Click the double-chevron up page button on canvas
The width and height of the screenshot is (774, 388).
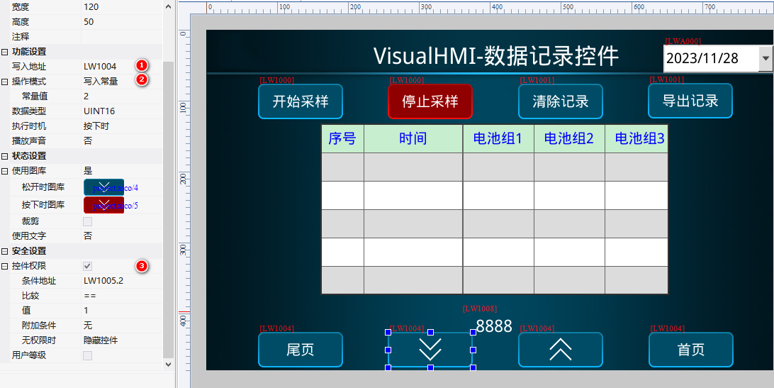560,350
